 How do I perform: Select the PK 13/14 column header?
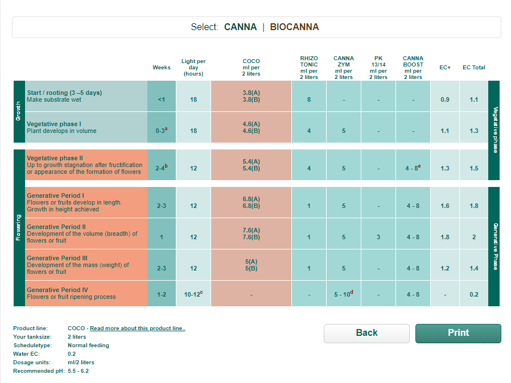pyautogui.click(x=378, y=68)
